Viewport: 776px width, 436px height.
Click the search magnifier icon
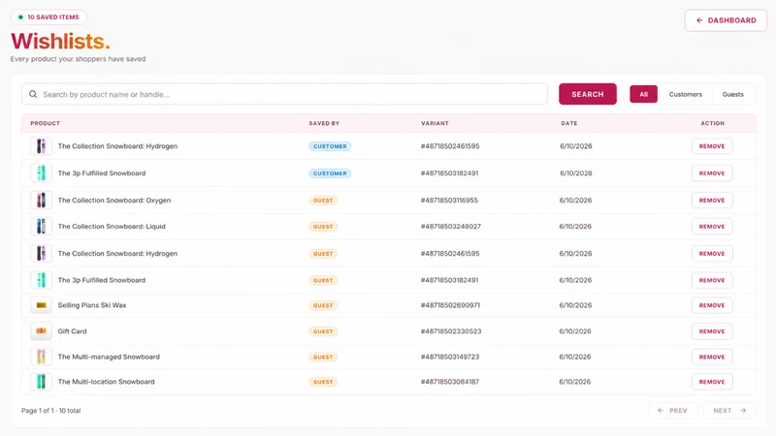coord(33,94)
